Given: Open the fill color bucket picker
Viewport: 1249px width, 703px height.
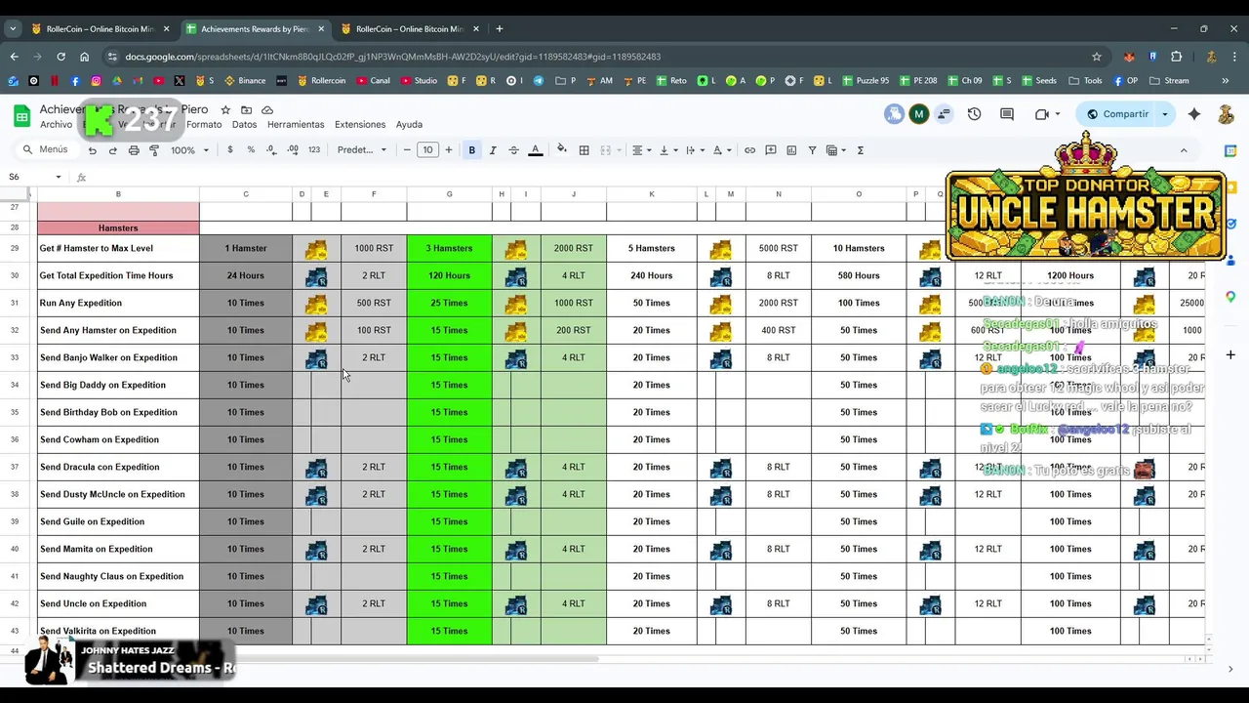Looking at the screenshot, I should coord(561,150).
